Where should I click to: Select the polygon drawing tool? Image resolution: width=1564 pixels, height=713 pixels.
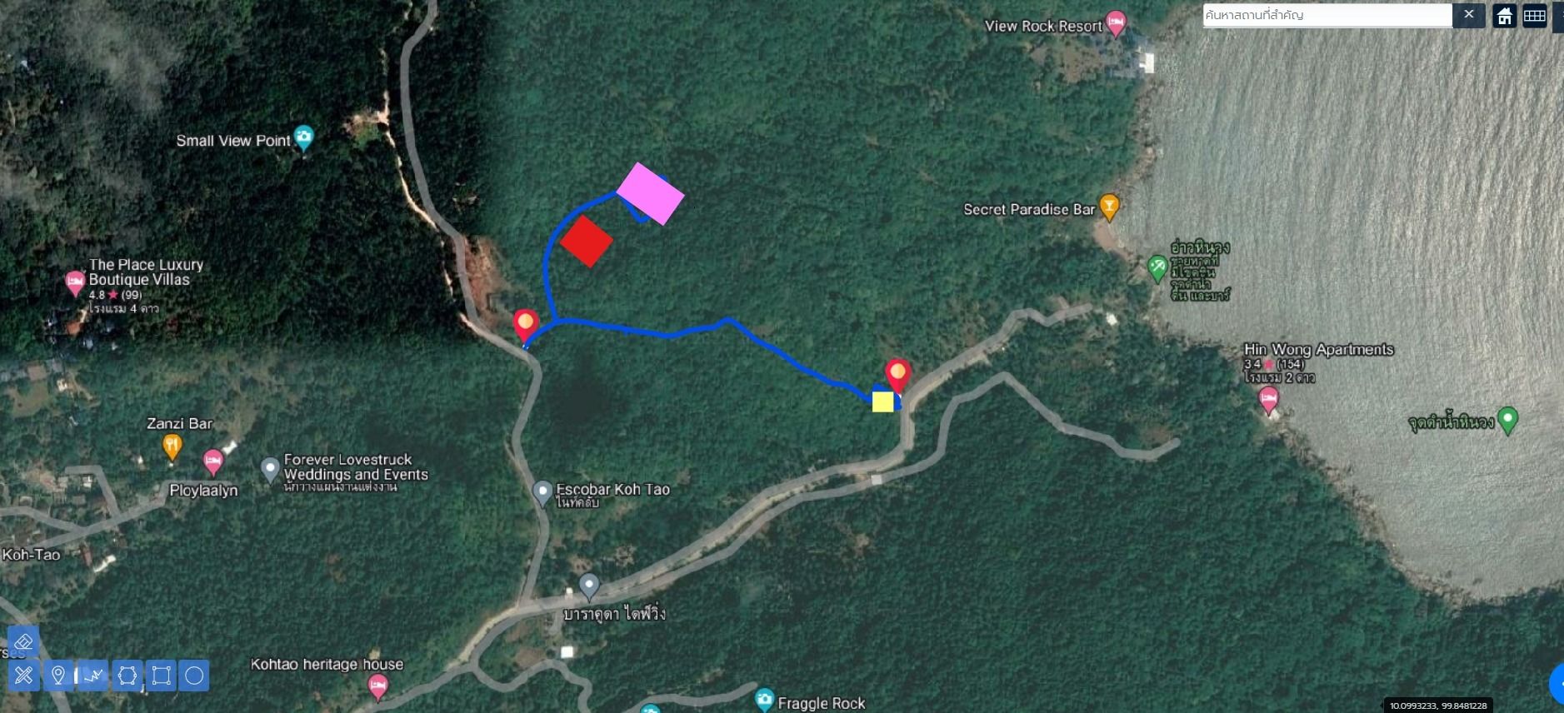coord(127,676)
